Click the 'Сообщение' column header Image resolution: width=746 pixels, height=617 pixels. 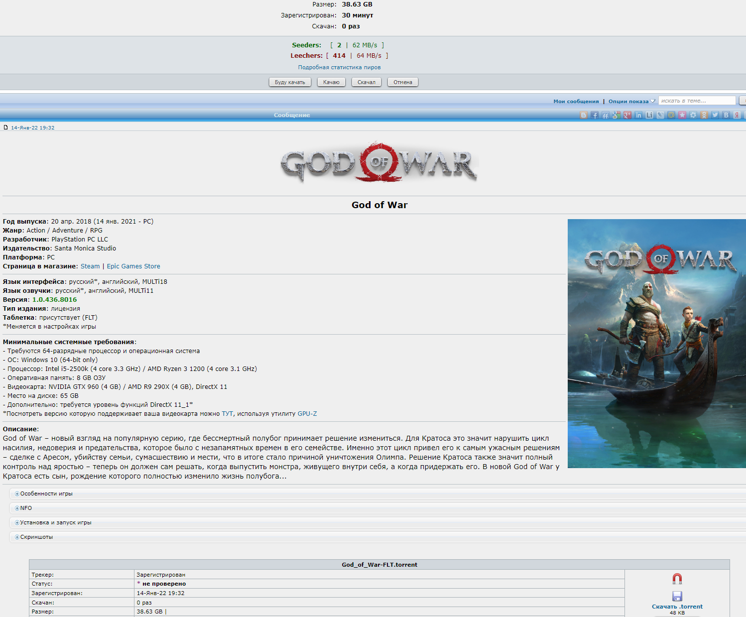click(292, 115)
